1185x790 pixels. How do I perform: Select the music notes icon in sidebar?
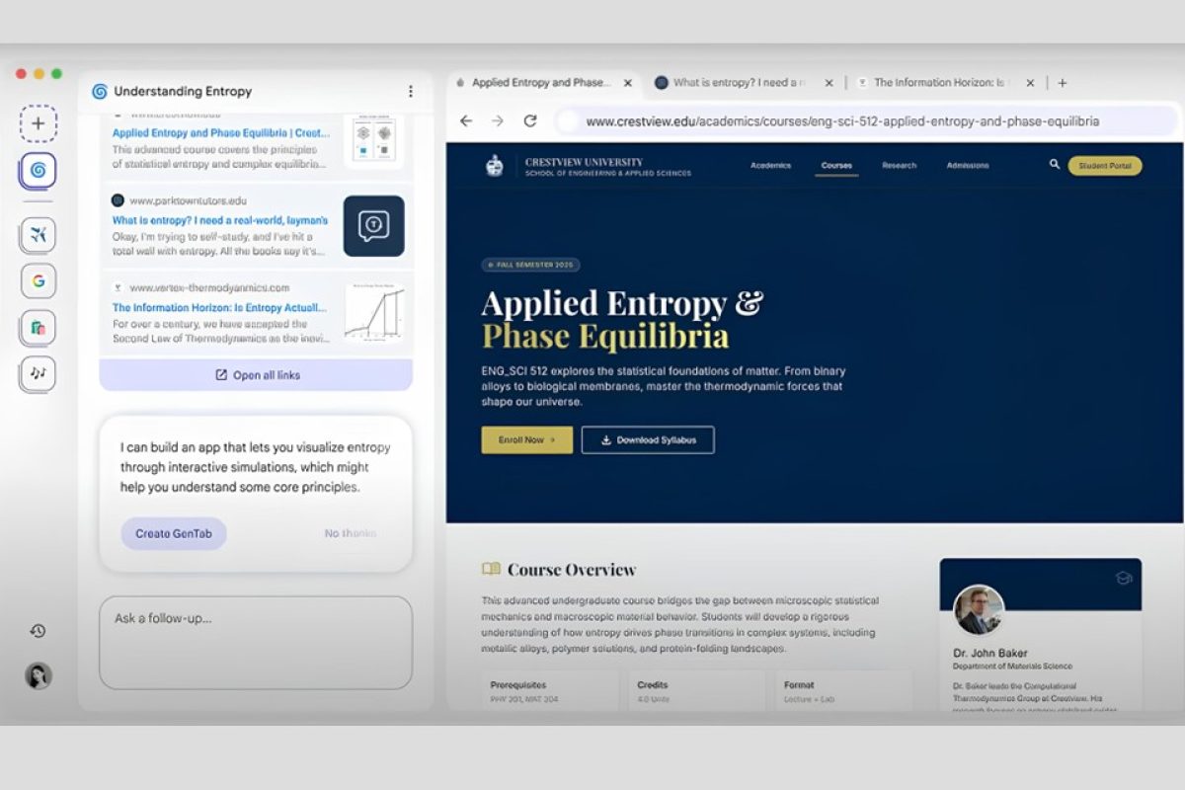pos(39,373)
